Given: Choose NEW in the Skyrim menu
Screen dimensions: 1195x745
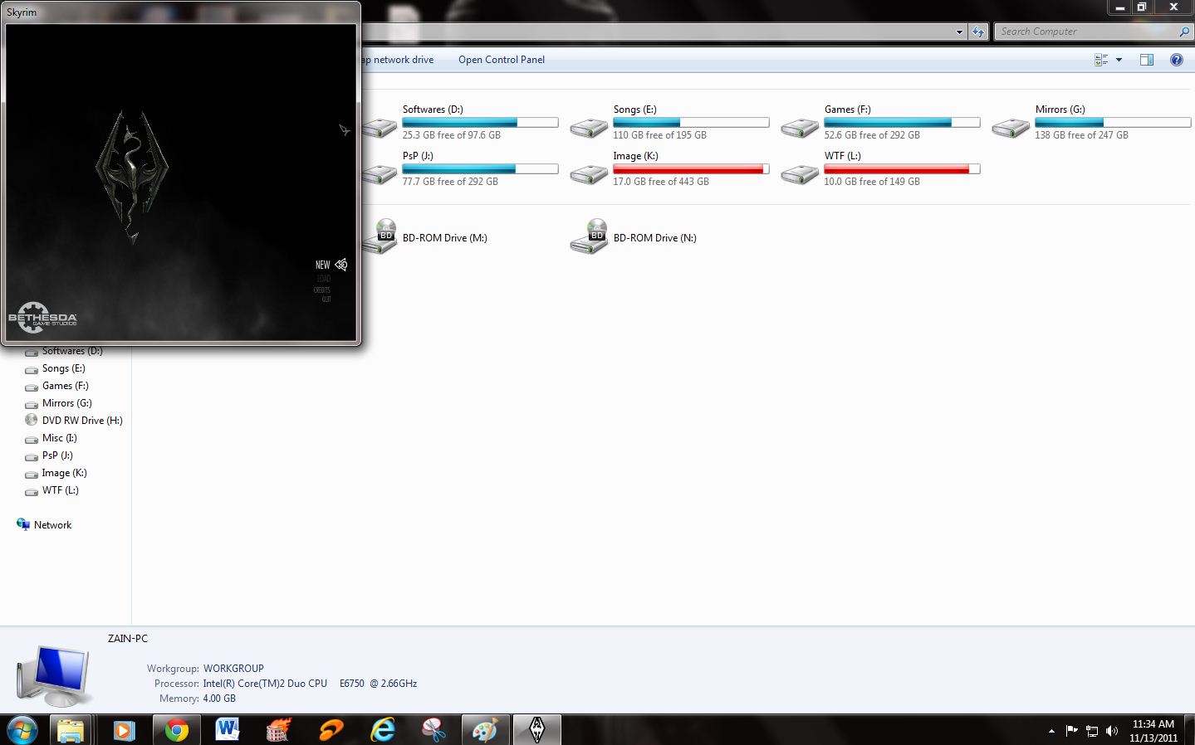Looking at the screenshot, I should (323, 265).
